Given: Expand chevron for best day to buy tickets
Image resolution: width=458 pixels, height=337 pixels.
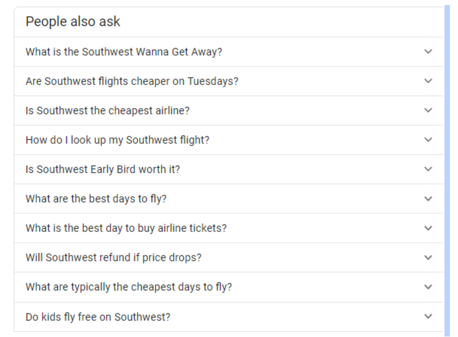Looking at the screenshot, I should [x=428, y=228].
